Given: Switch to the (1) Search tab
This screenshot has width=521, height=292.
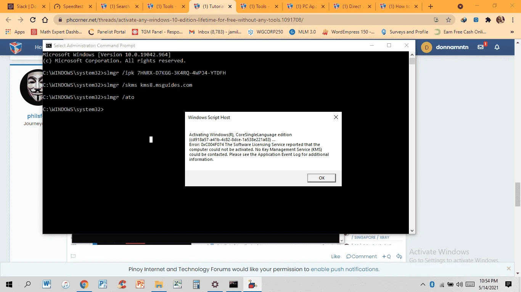Looking at the screenshot, I should [x=119, y=6].
